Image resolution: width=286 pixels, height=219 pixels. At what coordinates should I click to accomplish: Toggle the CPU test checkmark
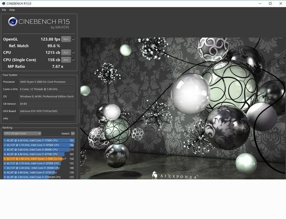click(x=74, y=52)
